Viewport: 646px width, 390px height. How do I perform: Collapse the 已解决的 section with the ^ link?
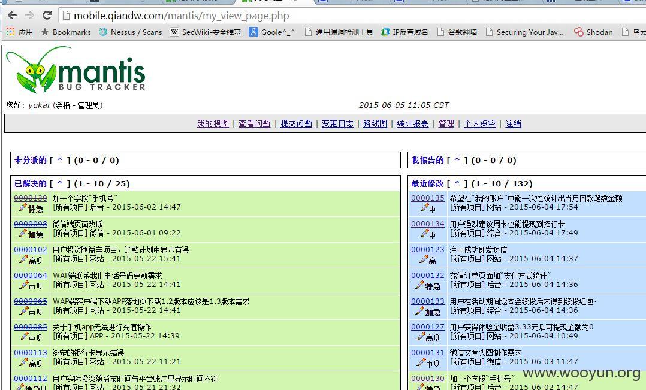point(60,184)
